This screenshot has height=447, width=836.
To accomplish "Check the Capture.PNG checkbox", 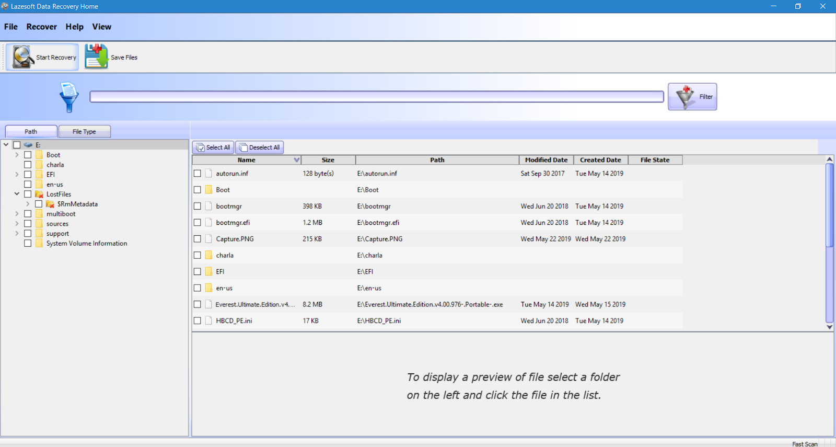I will 198,239.
